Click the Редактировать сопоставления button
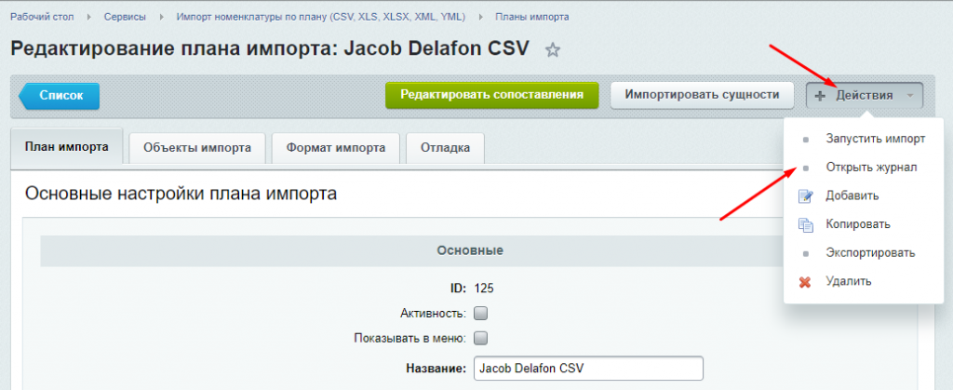The height and width of the screenshot is (390, 953). tap(491, 95)
